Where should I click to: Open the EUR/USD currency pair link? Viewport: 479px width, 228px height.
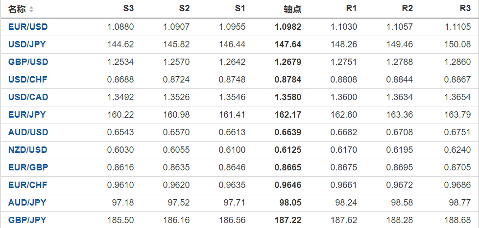tap(28, 27)
